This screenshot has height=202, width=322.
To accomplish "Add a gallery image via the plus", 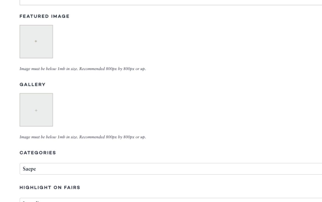I will [36, 110].
